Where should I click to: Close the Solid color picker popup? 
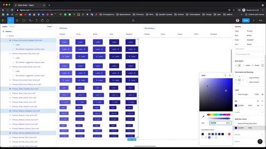tap(230, 75)
